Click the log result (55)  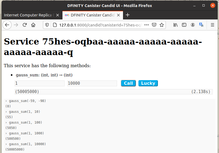(9, 117)
